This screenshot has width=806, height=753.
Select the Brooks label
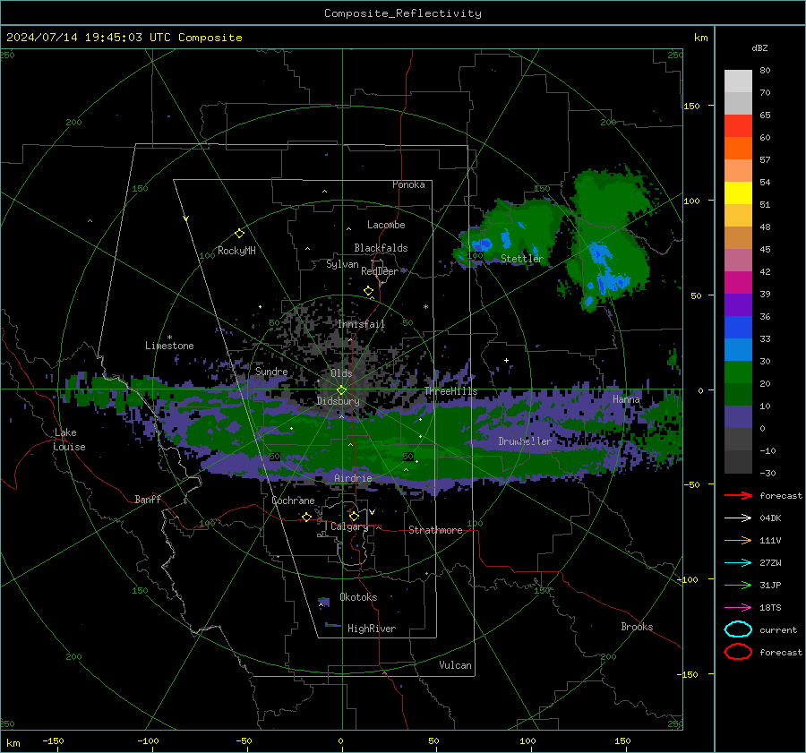[x=637, y=627]
